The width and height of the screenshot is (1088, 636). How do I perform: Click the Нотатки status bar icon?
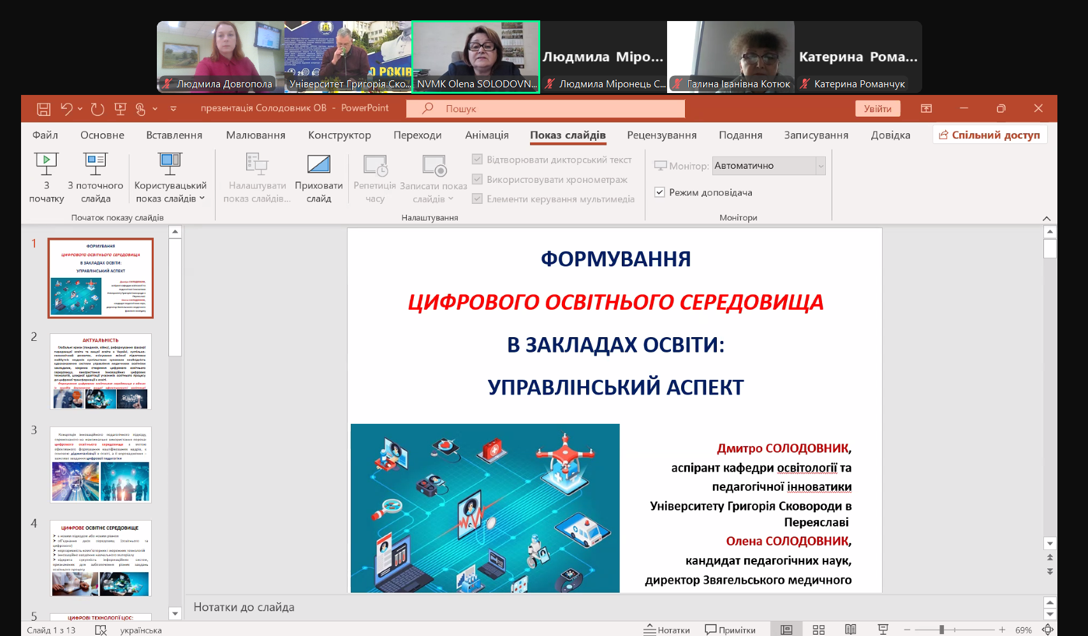[666, 630]
